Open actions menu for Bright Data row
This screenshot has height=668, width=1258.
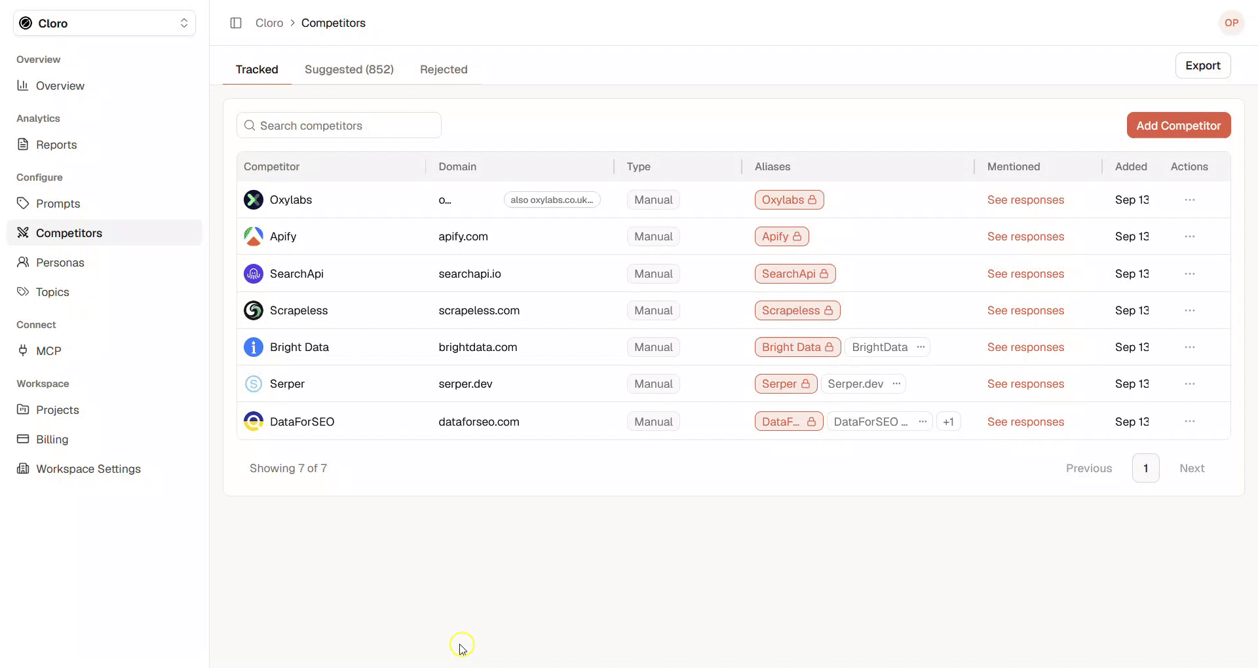pyautogui.click(x=1190, y=347)
